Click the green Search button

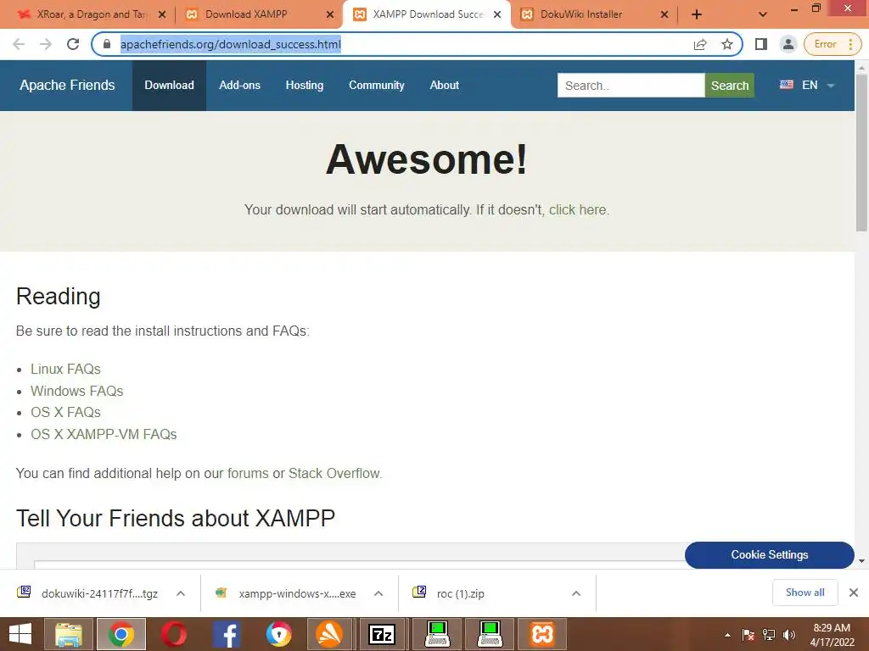click(729, 86)
